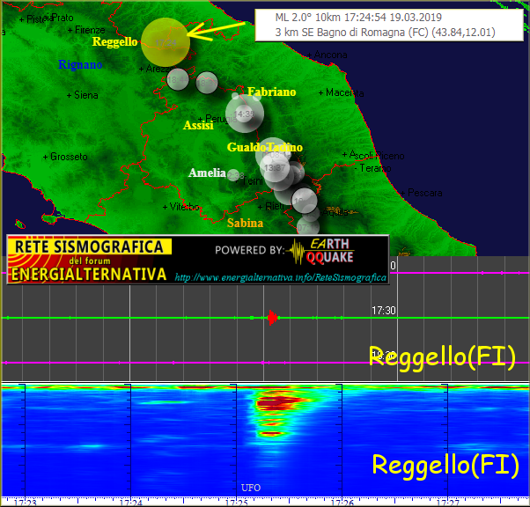
Task: Click the Viterbo city marker
Action: click(x=181, y=207)
